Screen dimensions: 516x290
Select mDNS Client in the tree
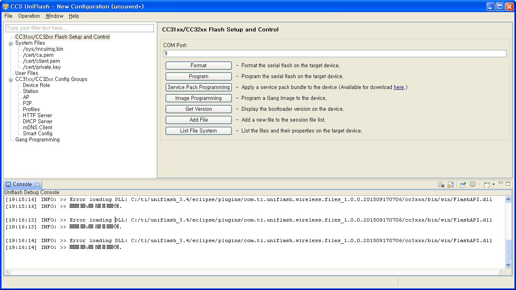[37, 128]
